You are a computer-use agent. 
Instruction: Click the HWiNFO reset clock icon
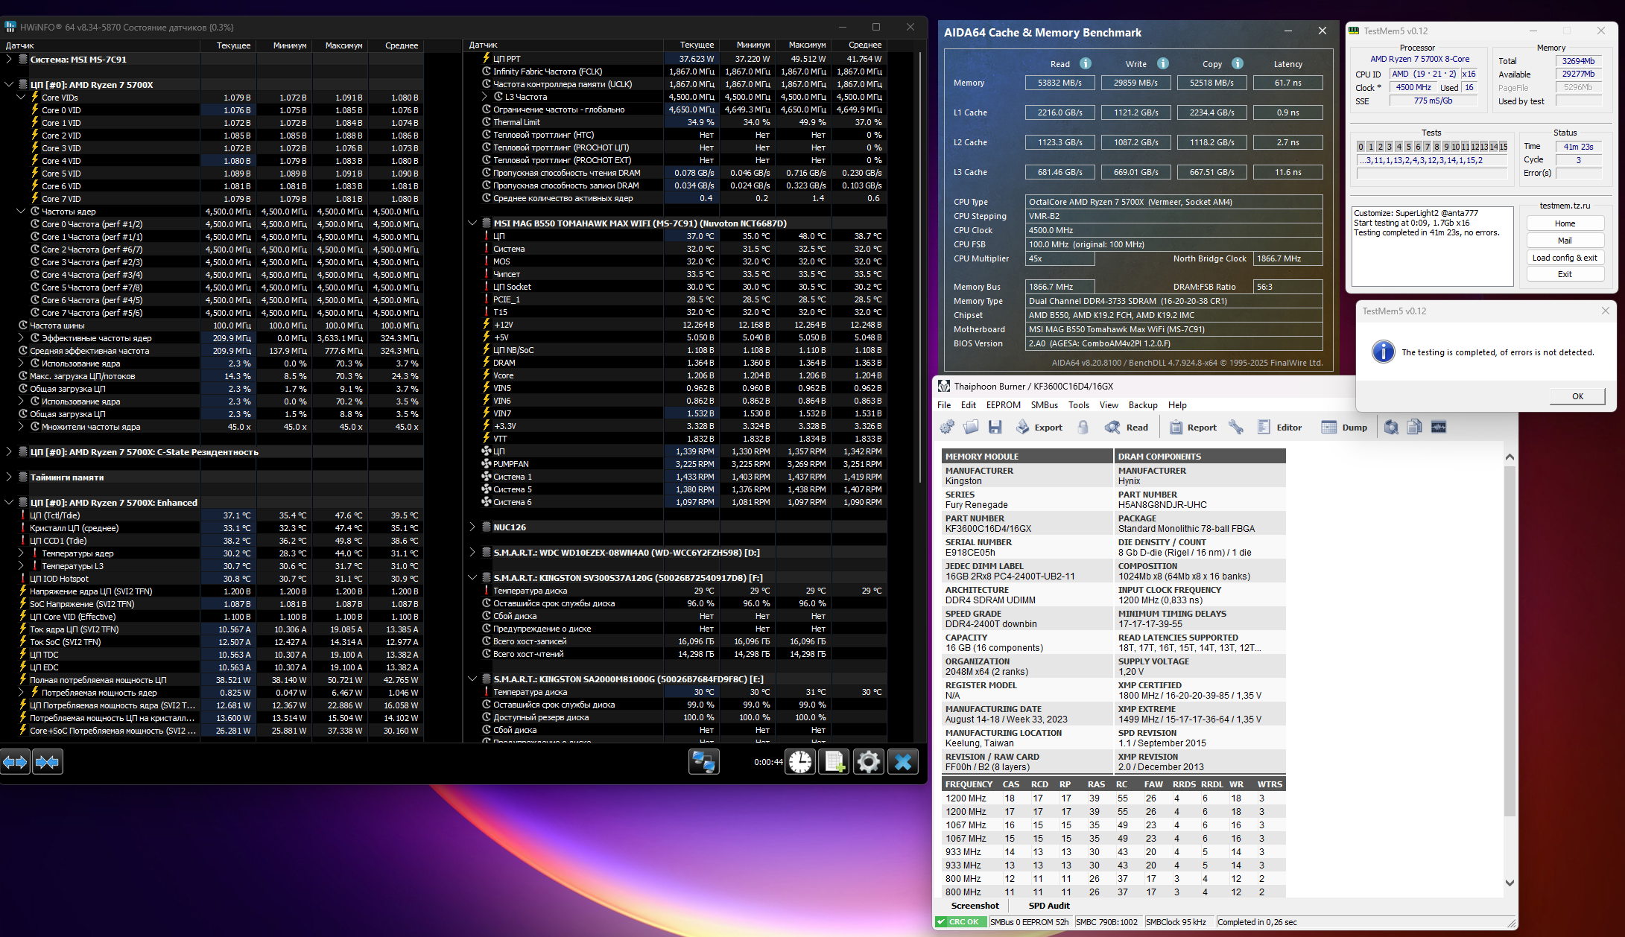801,762
